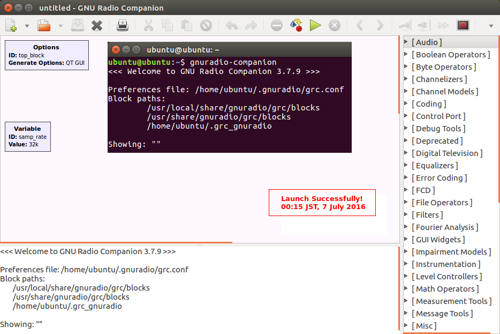The height and width of the screenshot is (334, 500).
Task: Select the Filters category label
Action: 427,215
